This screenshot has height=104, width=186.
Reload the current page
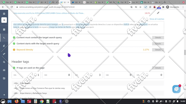click(x=11, y=7)
